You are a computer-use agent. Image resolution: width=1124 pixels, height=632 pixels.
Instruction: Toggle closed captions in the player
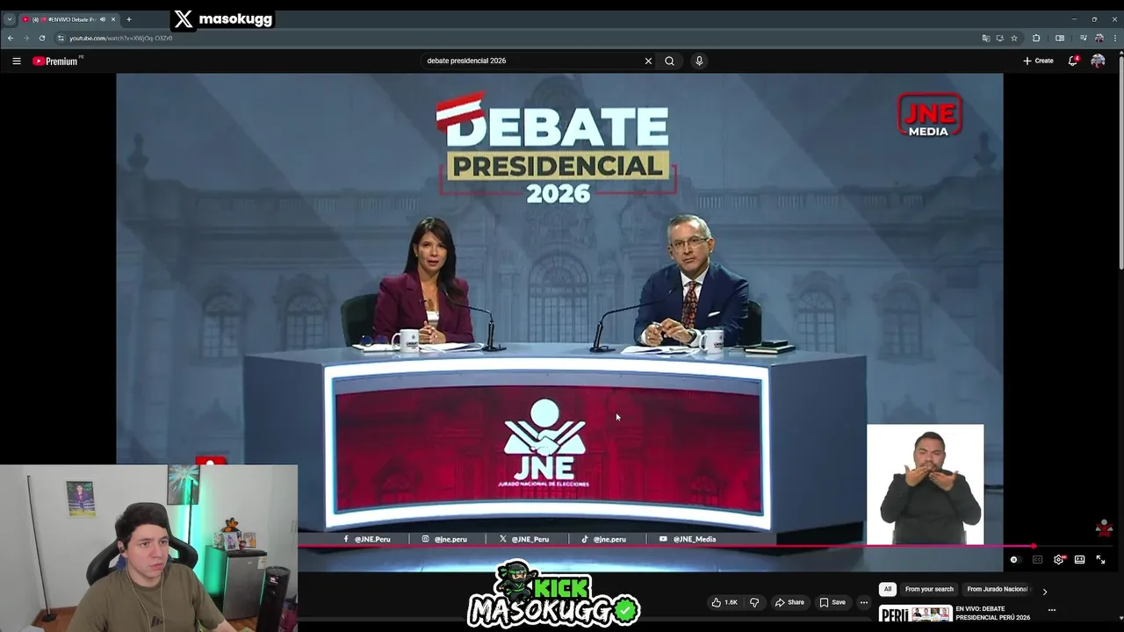pyautogui.click(x=1037, y=559)
